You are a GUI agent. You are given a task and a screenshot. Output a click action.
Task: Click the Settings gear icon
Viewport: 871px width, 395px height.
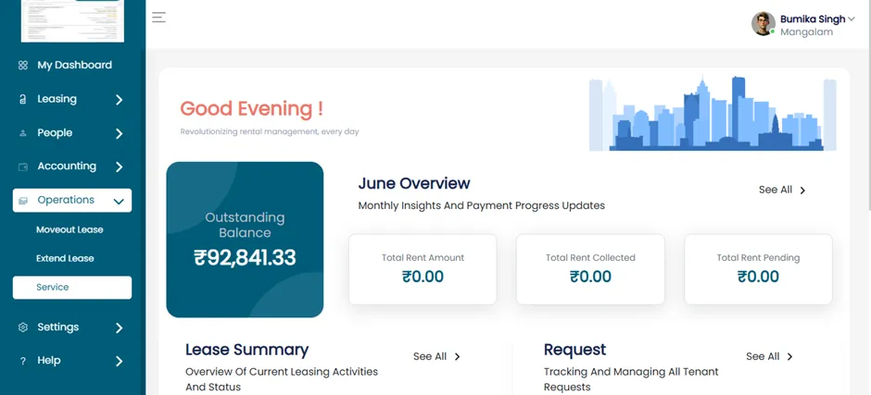[x=23, y=327]
